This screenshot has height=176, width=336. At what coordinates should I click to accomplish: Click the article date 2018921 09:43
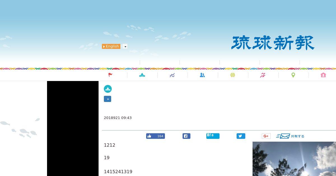pos(118,118)
